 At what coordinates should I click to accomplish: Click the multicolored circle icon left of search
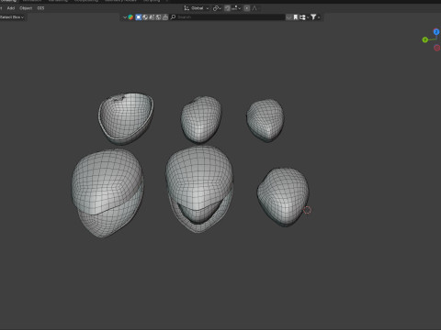click(130, 17)
